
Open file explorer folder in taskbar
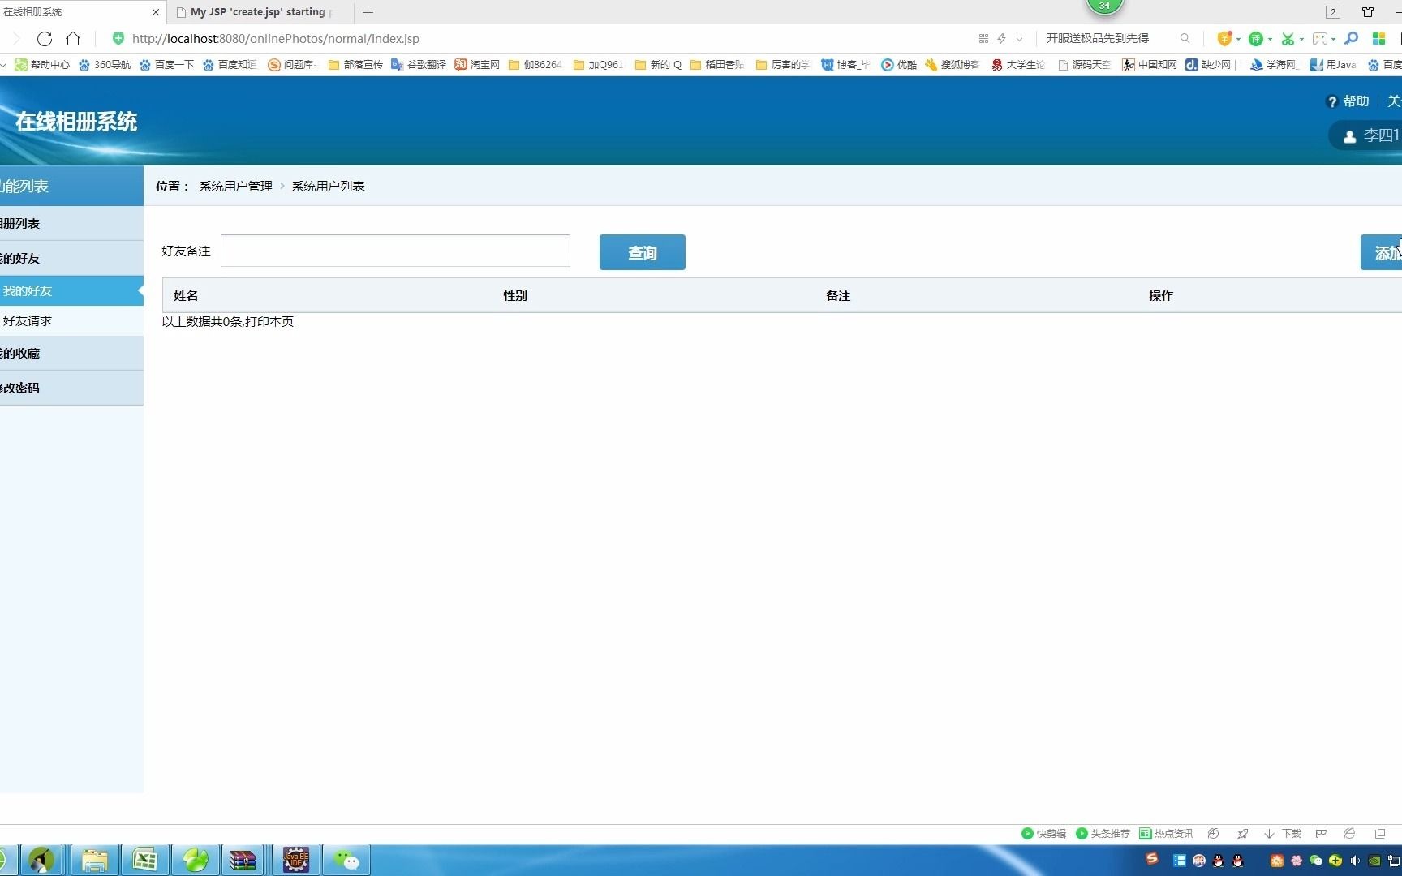[x=95, y=860]
